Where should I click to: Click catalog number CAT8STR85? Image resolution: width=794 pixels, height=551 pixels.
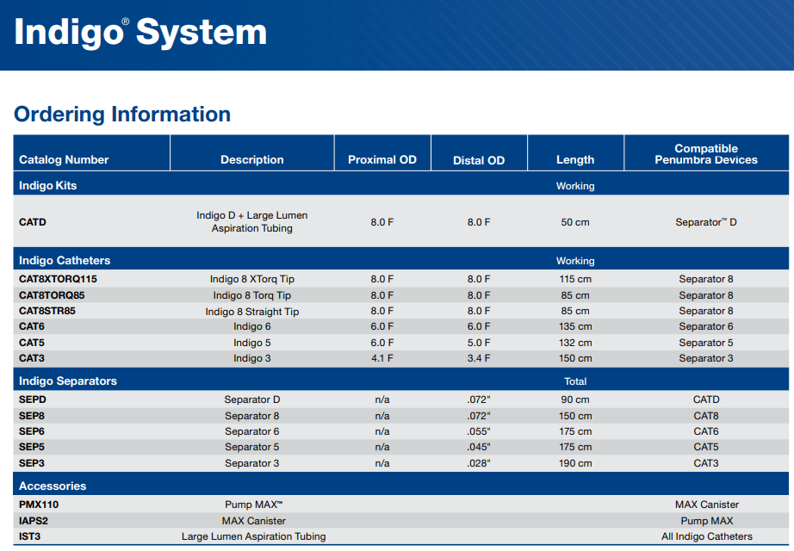[x=47, y=311]
